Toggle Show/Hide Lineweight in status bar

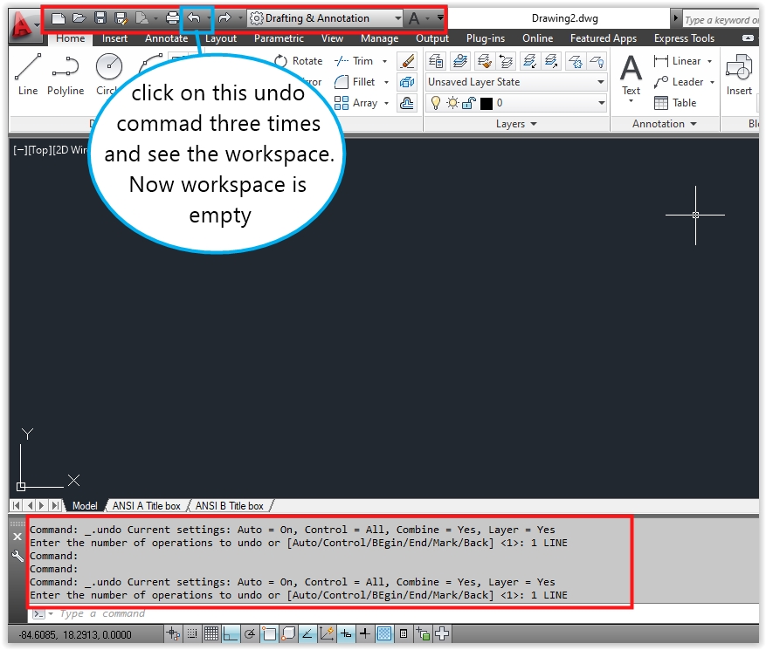(x=365, y=634)
